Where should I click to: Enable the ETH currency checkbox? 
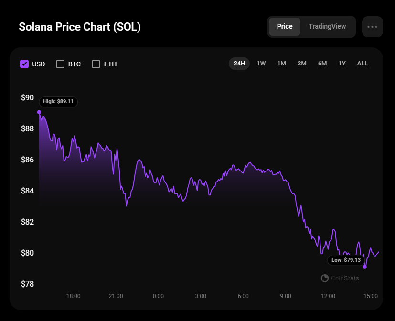(x=96, y=64)
